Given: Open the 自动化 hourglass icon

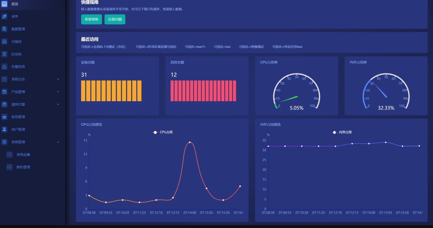Looking at the screenshot, I should (x=5, y=54).
